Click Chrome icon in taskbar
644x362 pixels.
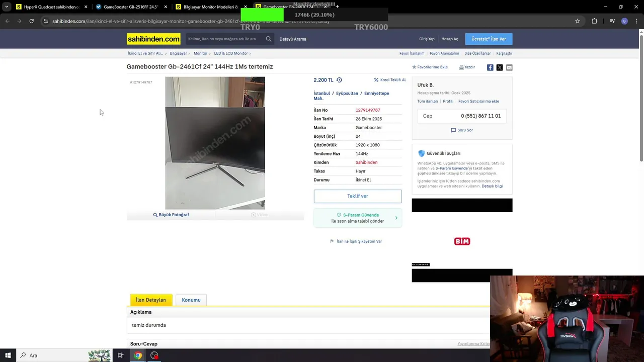pyautogui.click(x=137, y=355)
